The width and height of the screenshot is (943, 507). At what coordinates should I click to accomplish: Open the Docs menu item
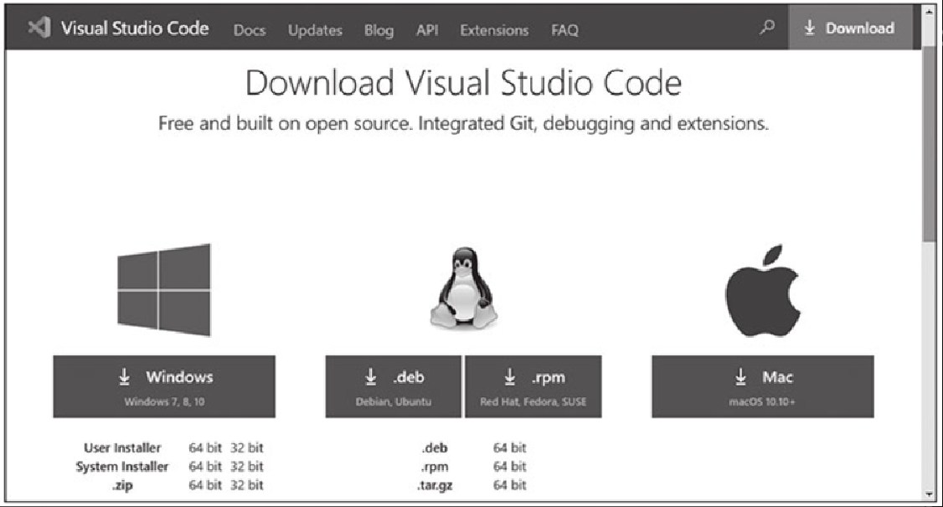pos(250,30)
